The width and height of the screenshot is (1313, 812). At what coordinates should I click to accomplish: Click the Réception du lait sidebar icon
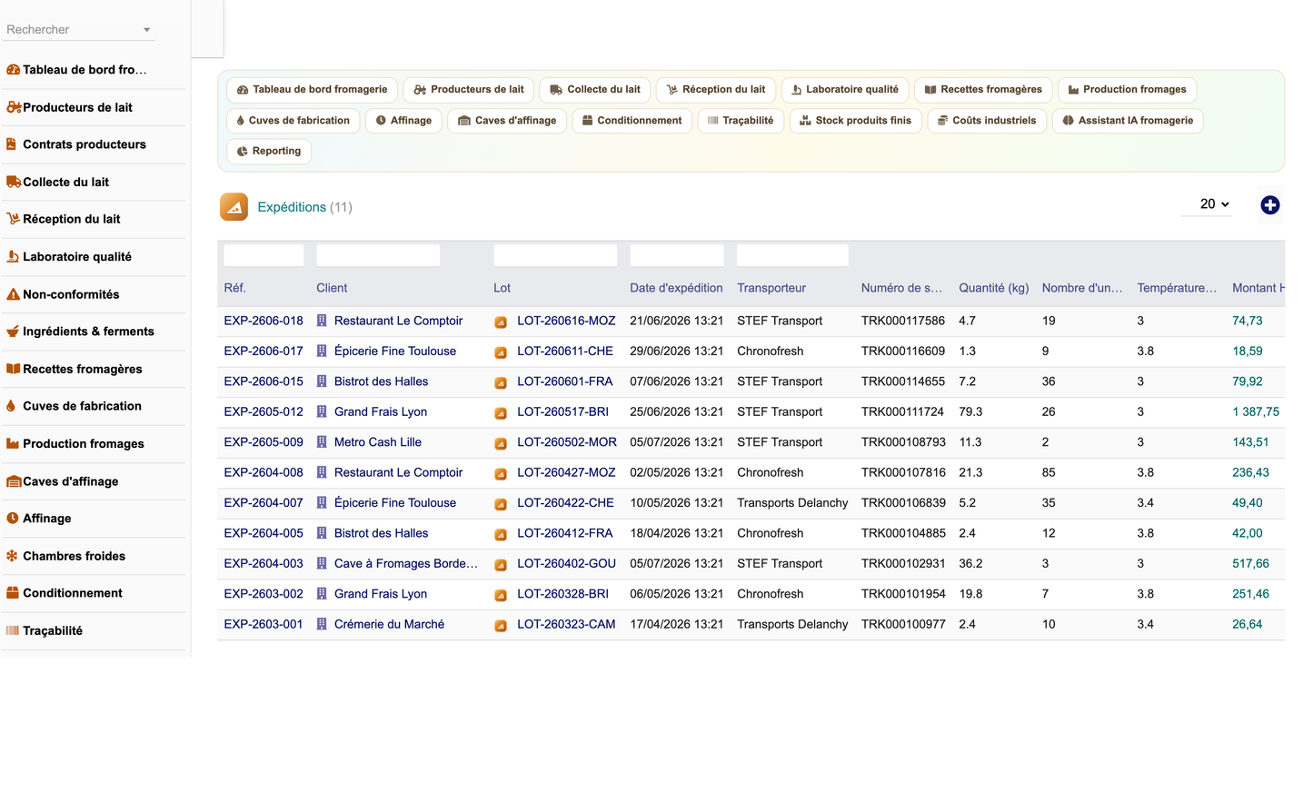click(x=14, y=219)
